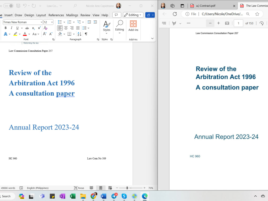Adjust the Word zoom slider
The height and width of the screenshot is (201, 268).
click(127, 188)
